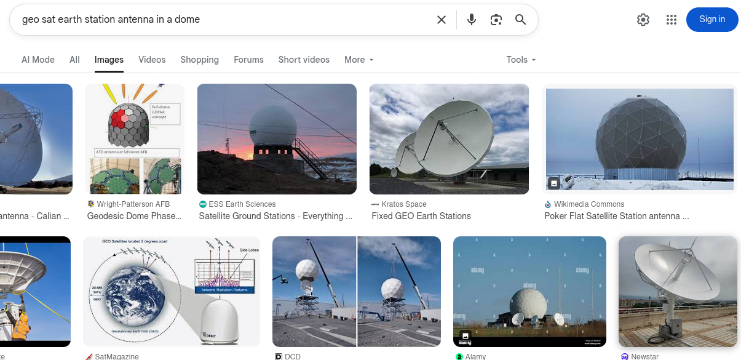
Task: Open quick settings gear icon
Action: tap(643, 20)
